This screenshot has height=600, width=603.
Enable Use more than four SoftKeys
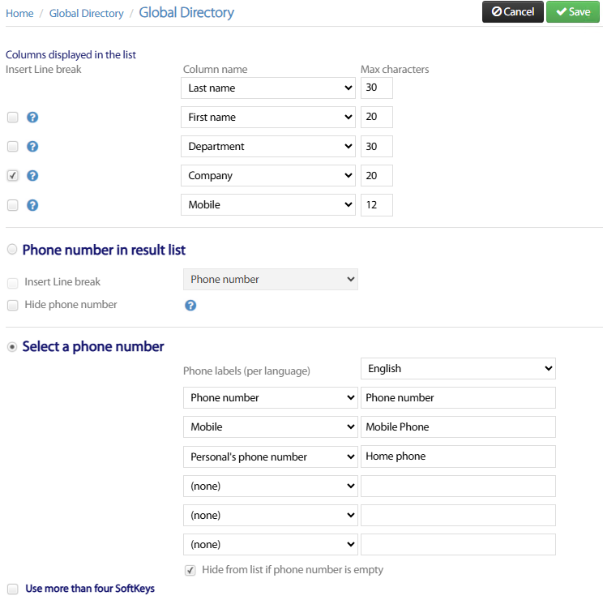12,589
